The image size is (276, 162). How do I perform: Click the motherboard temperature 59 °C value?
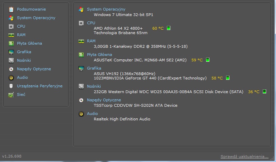[197, 60]
